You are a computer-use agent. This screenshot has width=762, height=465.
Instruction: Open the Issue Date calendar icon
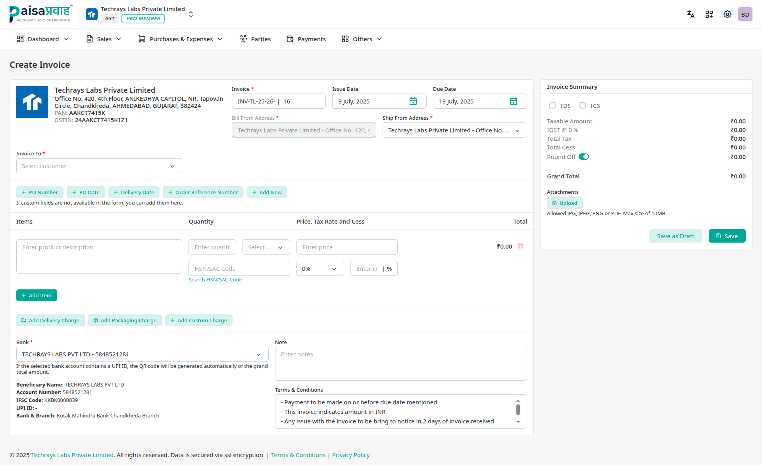click(x=413, y=101)
